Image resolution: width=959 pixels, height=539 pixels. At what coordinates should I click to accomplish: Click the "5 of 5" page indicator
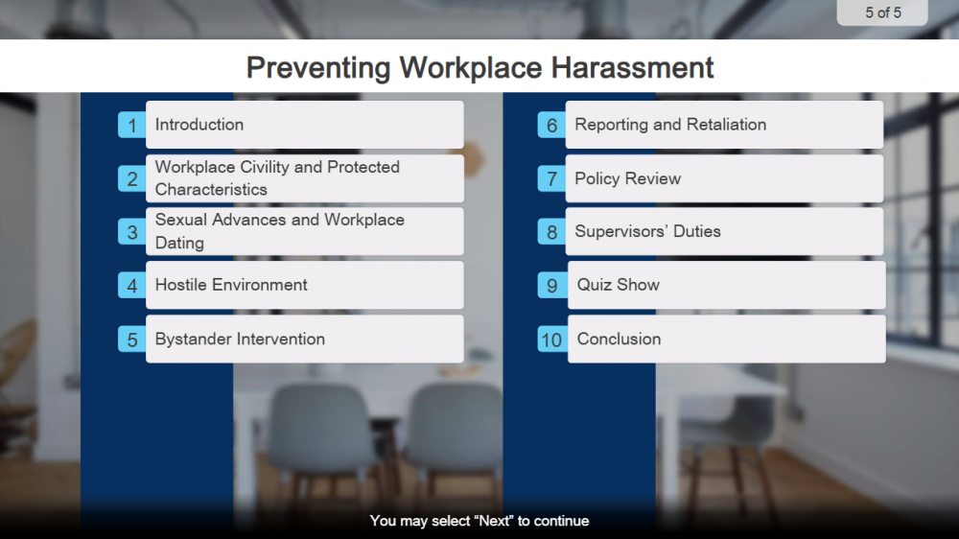tap(882, 12)
